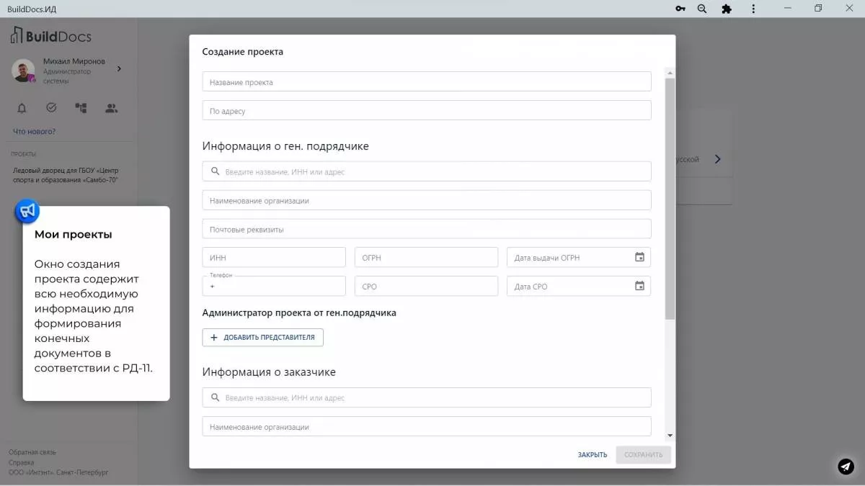Open the organization structure icon
865x486 pixels.
pyautogui.click(x=80, y=107)
